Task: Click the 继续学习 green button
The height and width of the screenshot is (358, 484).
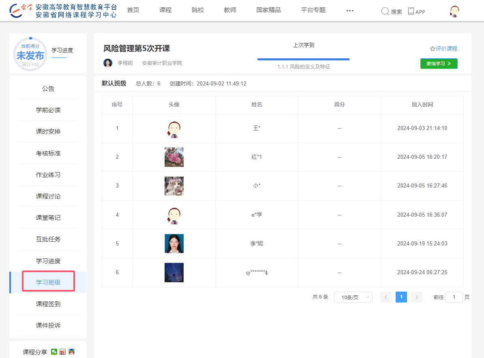Action: point(439,64)
